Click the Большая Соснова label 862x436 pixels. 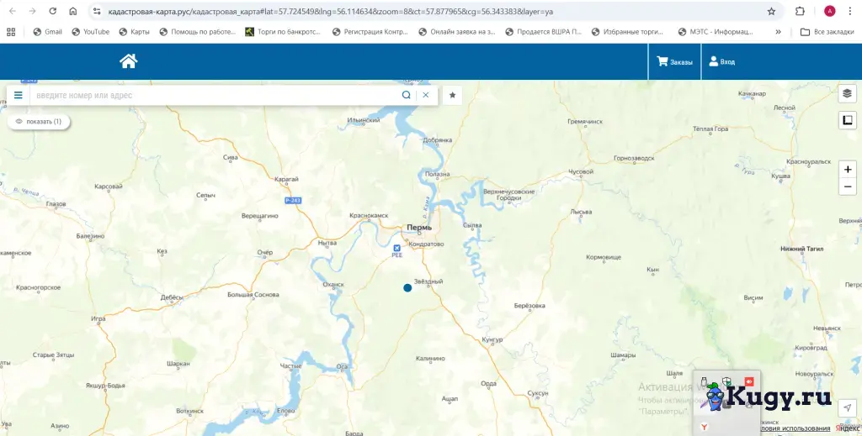(253, 295)
